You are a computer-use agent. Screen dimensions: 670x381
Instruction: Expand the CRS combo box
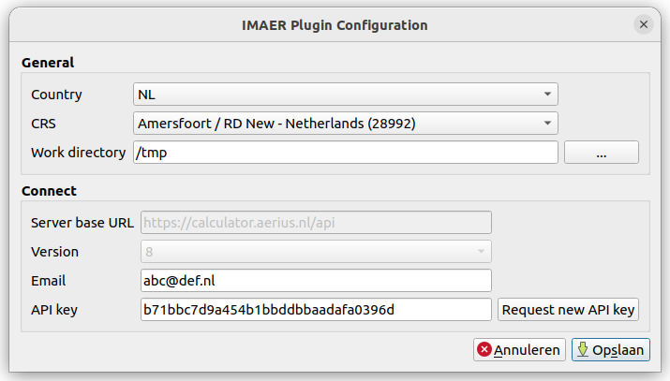click(346, 124)
